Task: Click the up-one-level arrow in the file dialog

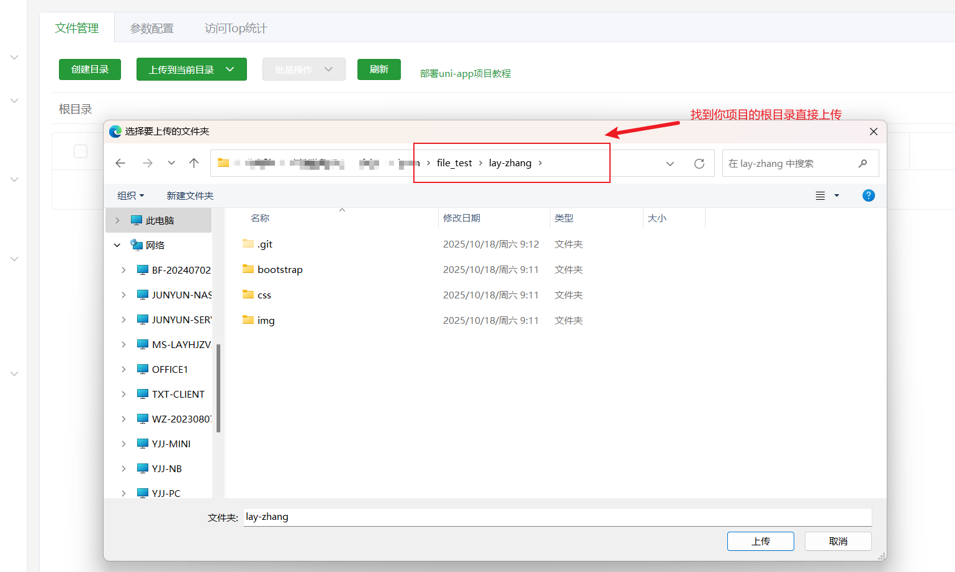Action: (x=193, y=163)
